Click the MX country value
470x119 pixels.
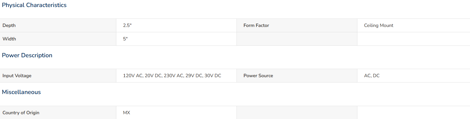coord(126,113)
